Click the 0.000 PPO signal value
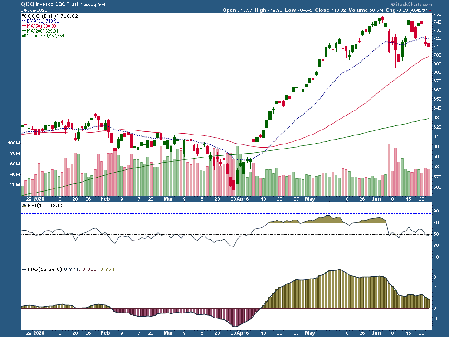Screen dimensions: 449x337 click(x=89, y=269)
